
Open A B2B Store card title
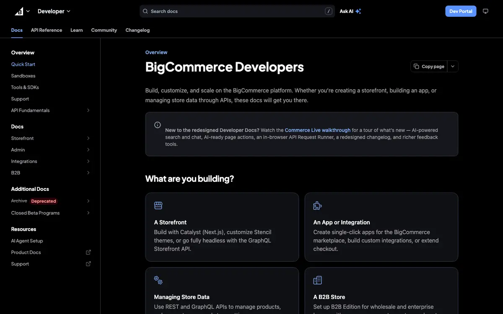pyautogui.click(x=329, y=297)
